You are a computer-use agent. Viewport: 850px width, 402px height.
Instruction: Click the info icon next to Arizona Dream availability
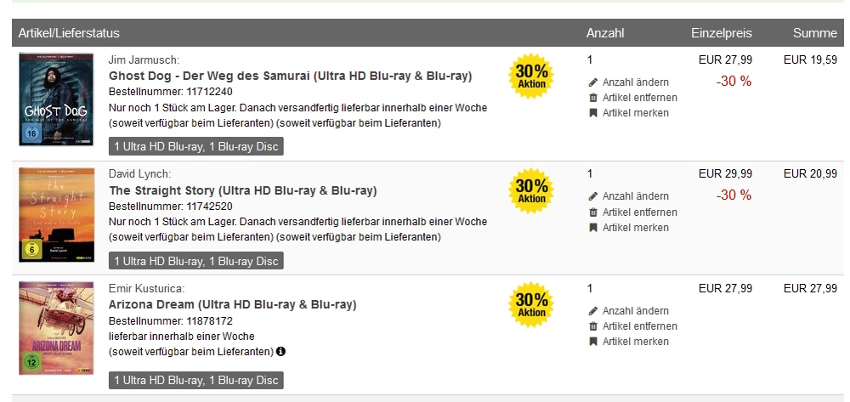click(280, 352)
